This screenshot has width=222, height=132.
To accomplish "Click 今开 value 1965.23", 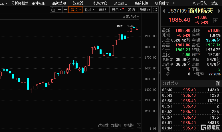I will tap(183, 50).
